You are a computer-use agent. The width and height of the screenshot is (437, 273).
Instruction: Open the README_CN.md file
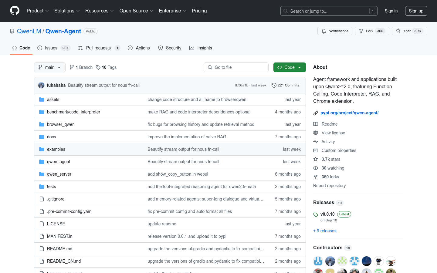(64, 261)
